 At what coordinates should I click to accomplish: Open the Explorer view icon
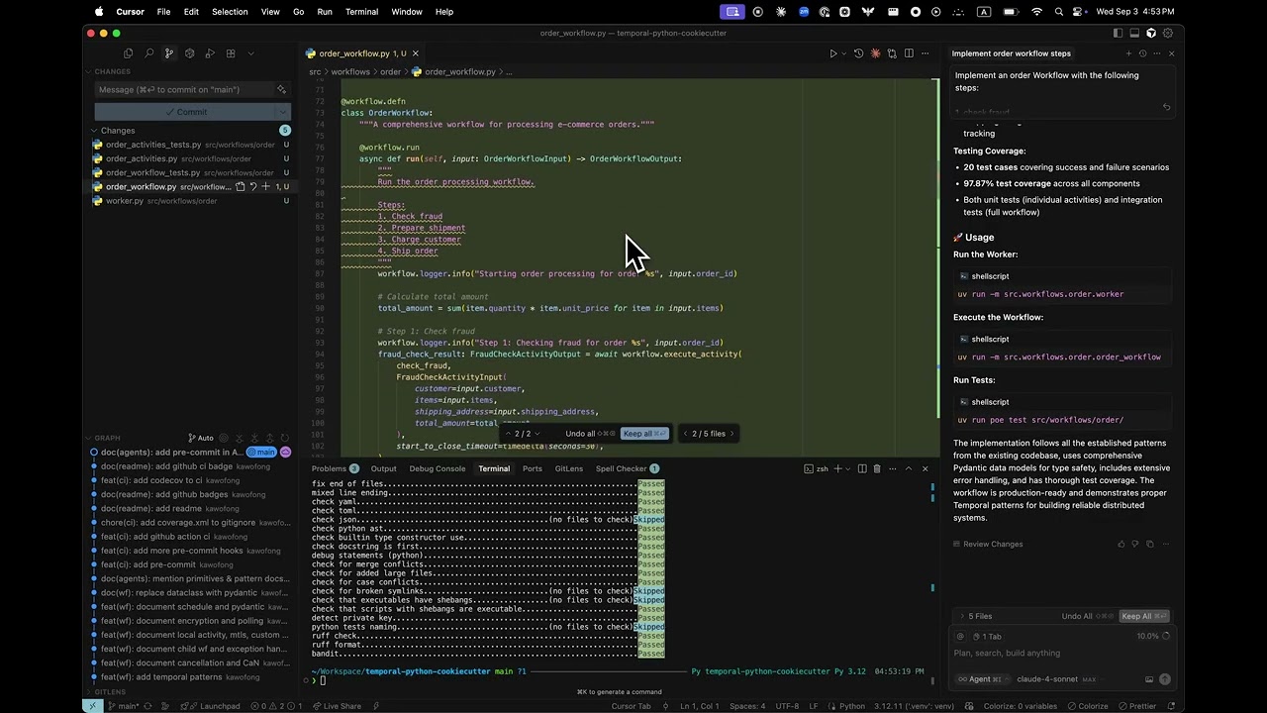pyautogui.click(x=128, y=53)
